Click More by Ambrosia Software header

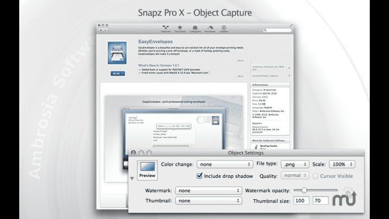(270, 140)
